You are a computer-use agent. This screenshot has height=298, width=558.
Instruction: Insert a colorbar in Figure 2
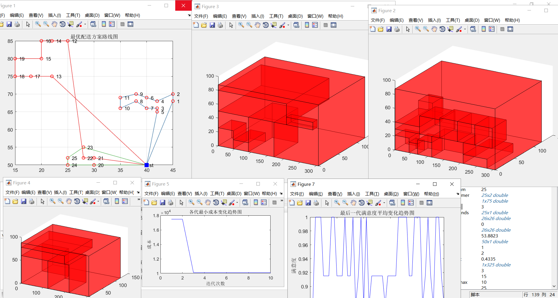(483, 29)
